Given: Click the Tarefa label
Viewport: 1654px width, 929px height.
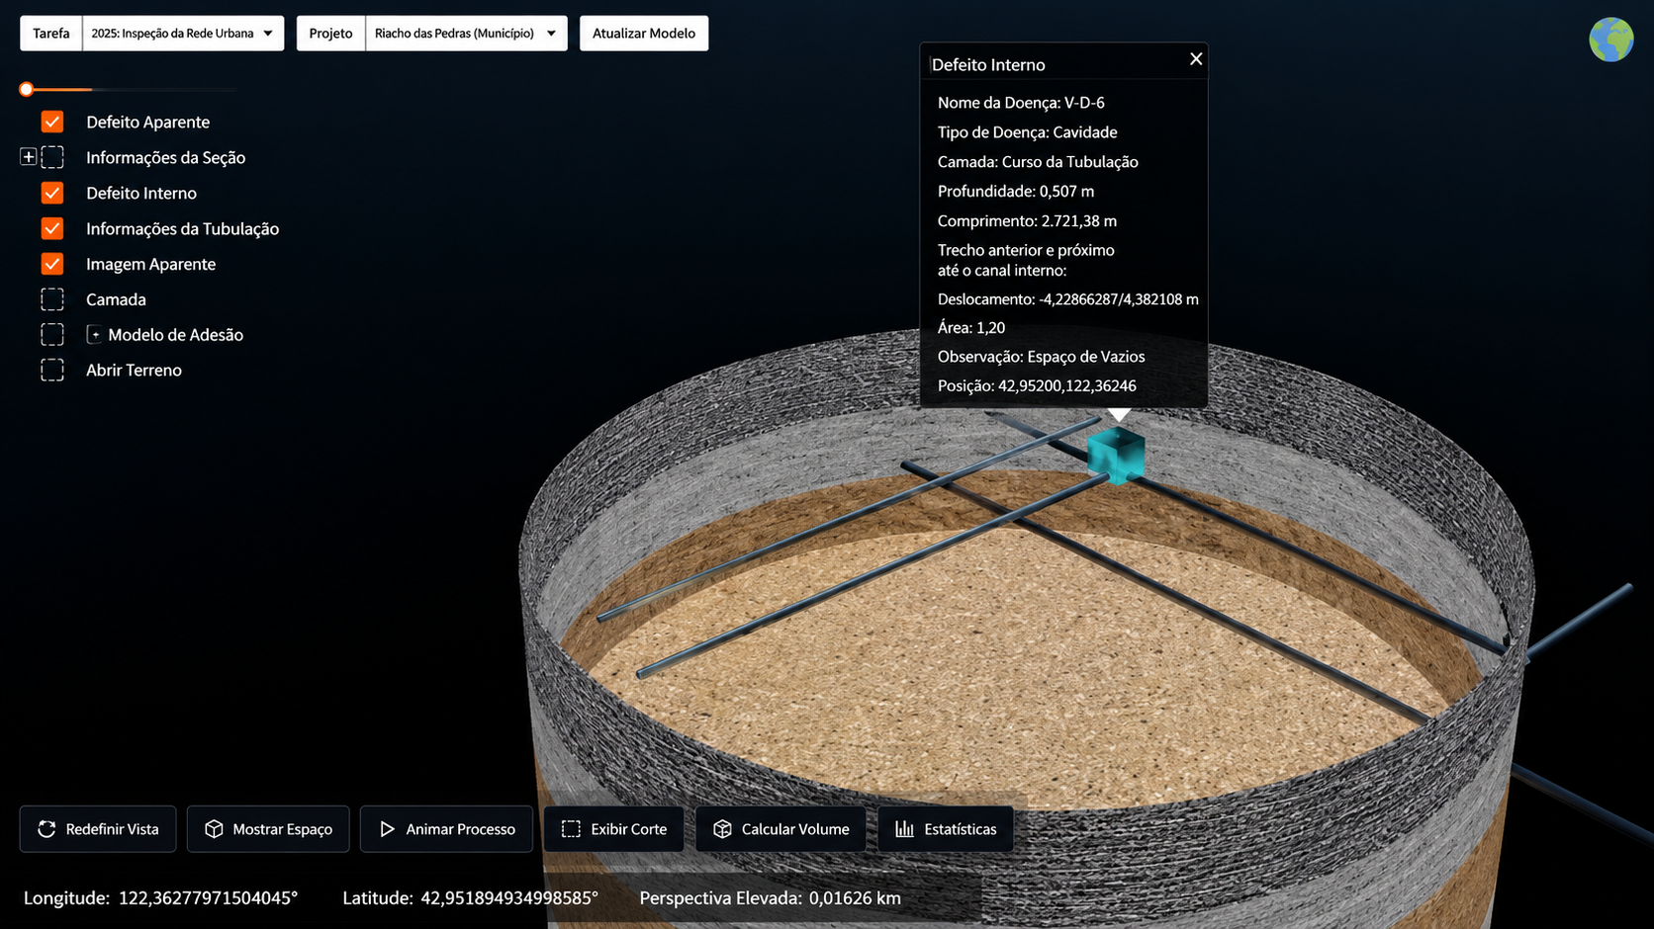Looking at the screenshot, I should tap(51, 34).
